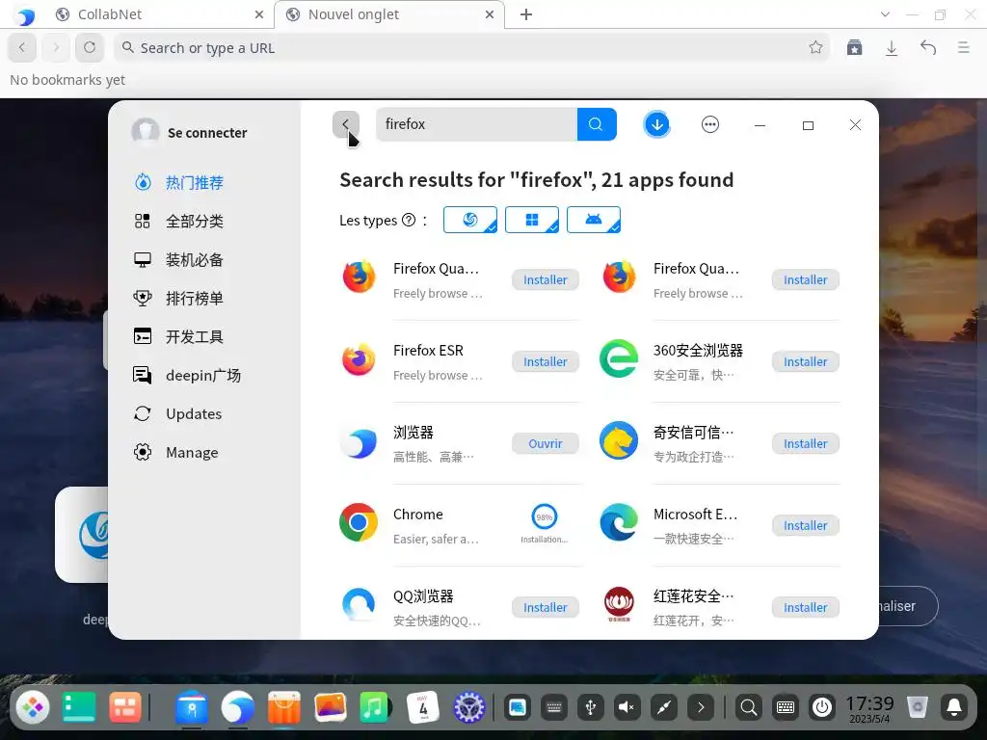This screenshot has width=987, height=740.
Task: Open the 奇安信可信 browser icon
Action: coord(619,440)
